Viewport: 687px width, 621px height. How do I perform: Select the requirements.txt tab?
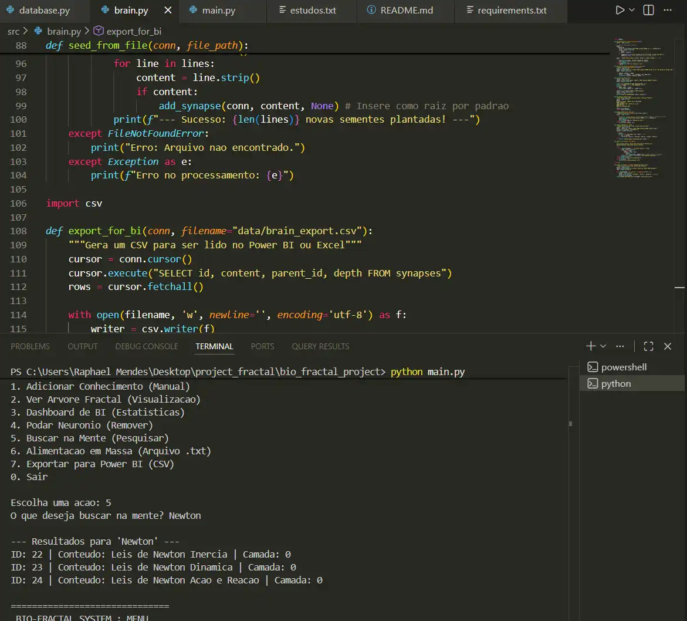512,11
